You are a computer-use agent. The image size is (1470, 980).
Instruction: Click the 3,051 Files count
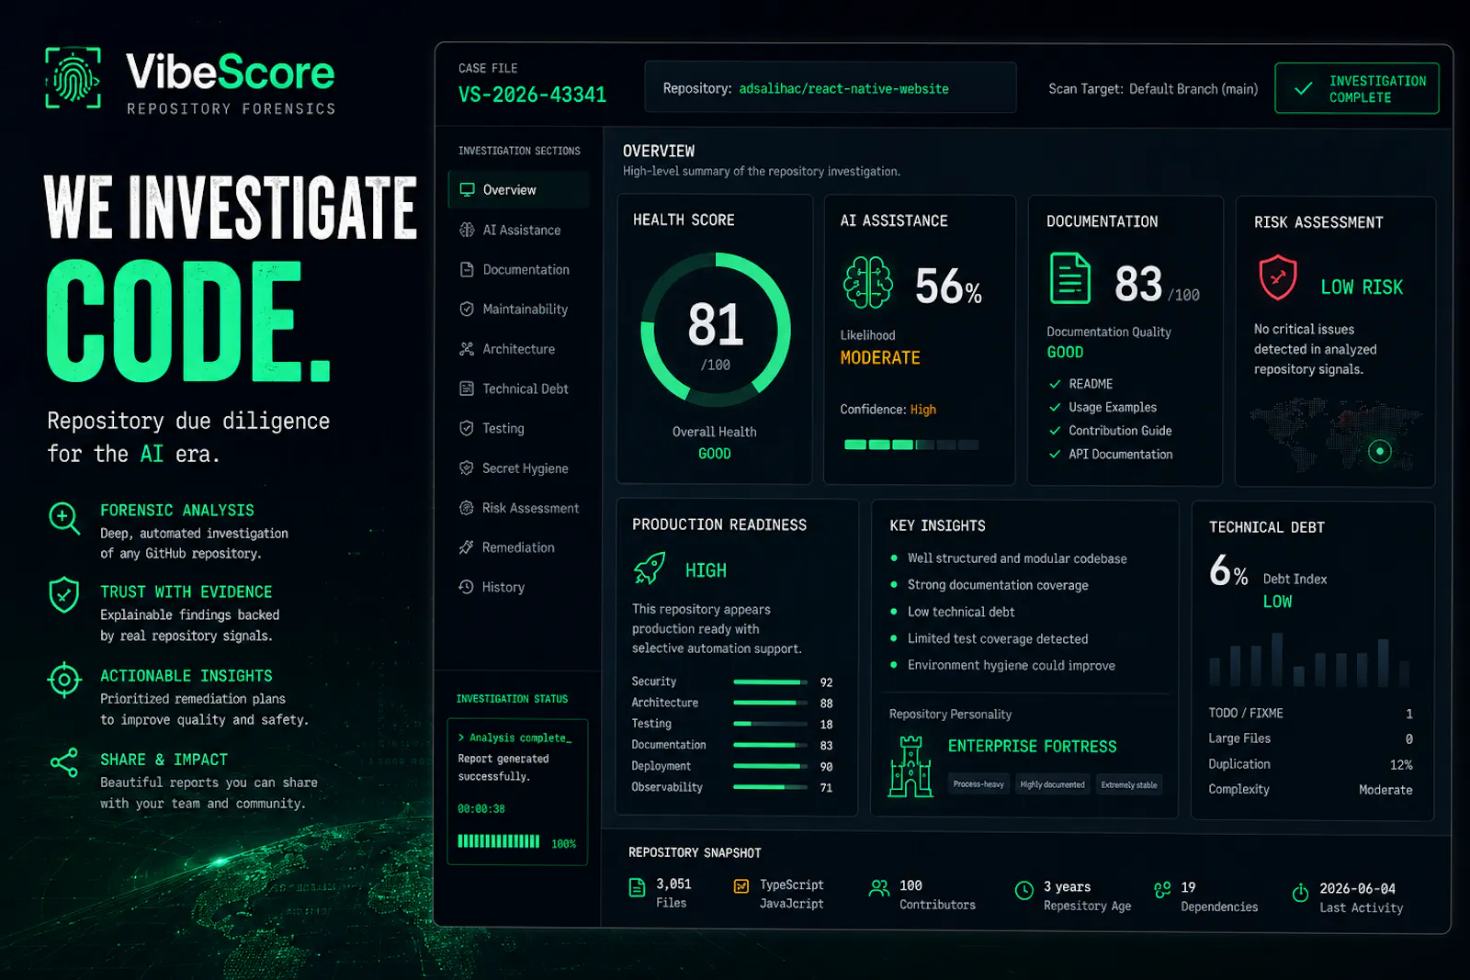[673, 884]
